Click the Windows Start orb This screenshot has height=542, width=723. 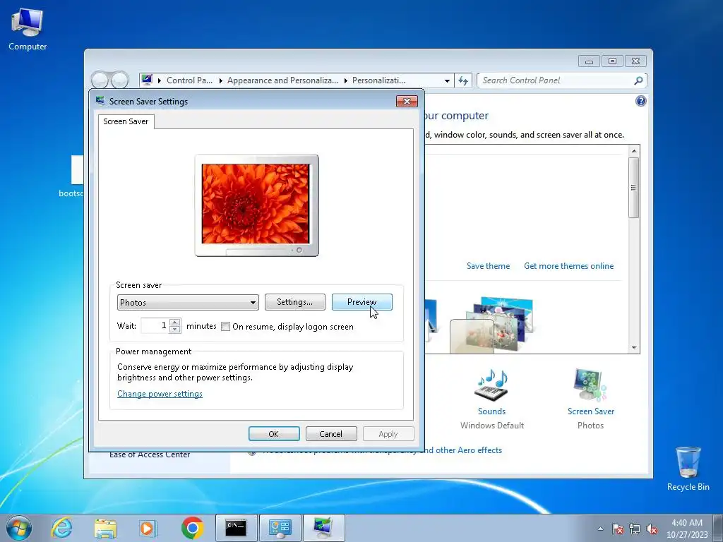19,528
